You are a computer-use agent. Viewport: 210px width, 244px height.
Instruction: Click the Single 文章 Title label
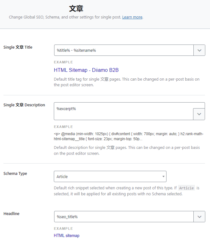(18, 47)
